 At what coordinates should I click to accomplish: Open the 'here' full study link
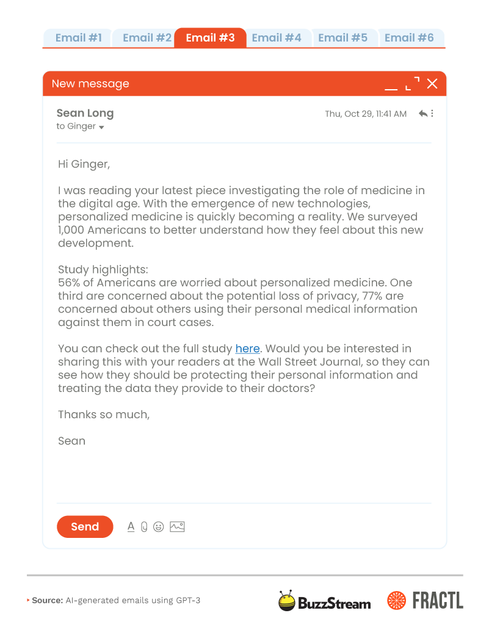click(x=247, y=349)
